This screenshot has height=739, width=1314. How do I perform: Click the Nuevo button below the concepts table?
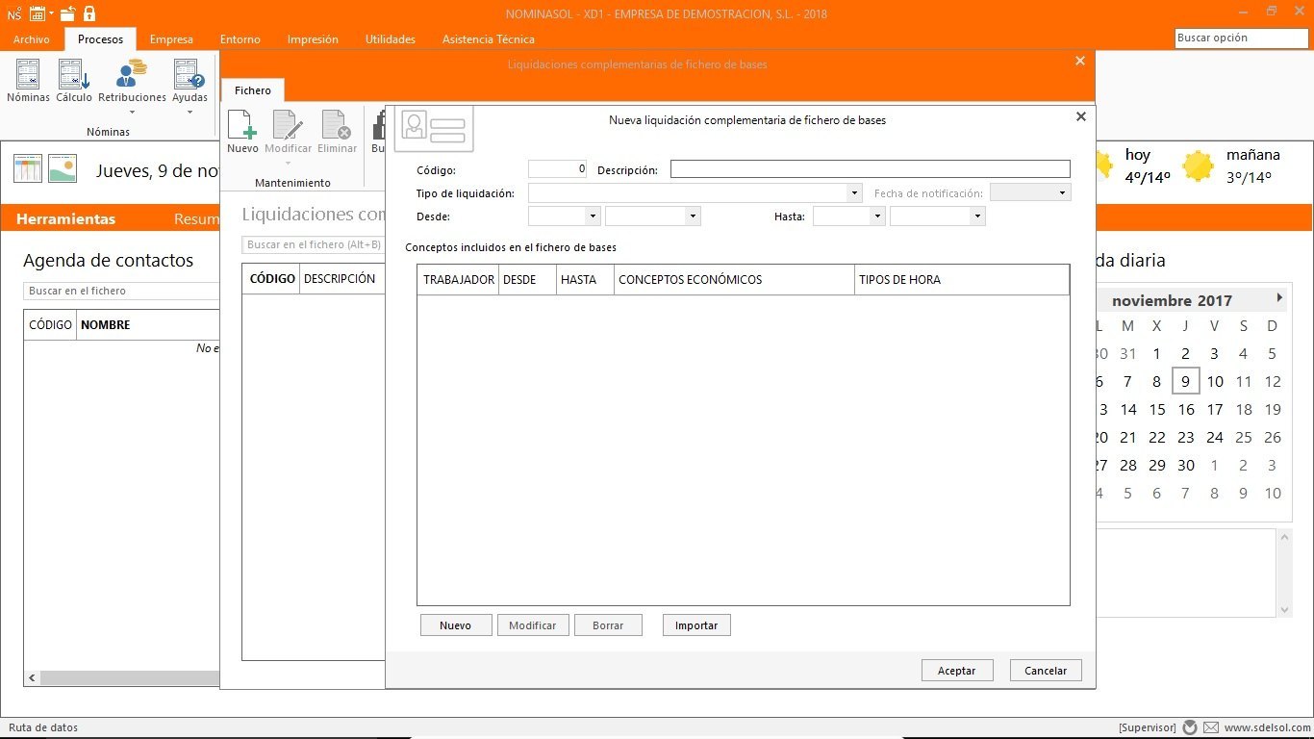pos(456,625)
